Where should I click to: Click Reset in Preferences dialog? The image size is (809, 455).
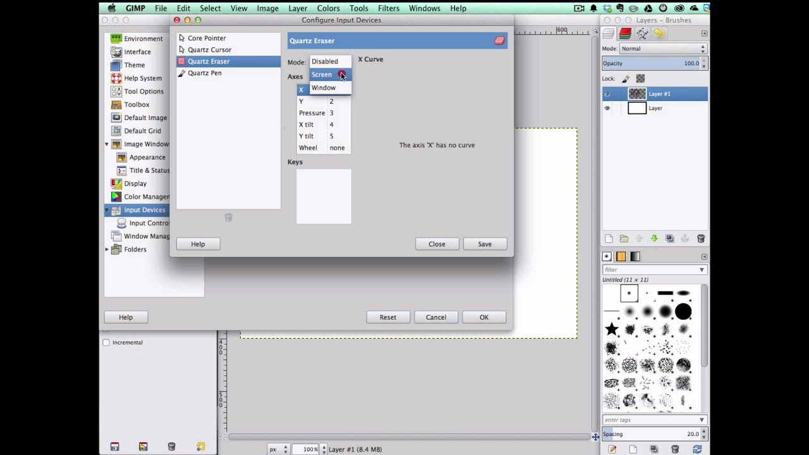click(388, 317)
